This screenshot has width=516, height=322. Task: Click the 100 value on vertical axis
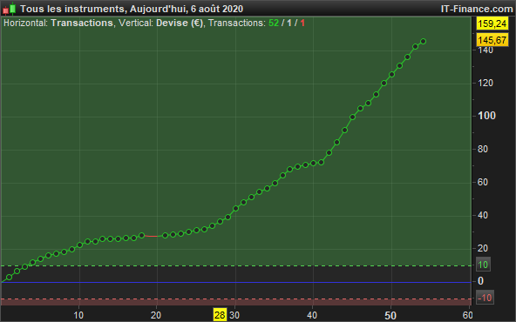coord(486,116)
